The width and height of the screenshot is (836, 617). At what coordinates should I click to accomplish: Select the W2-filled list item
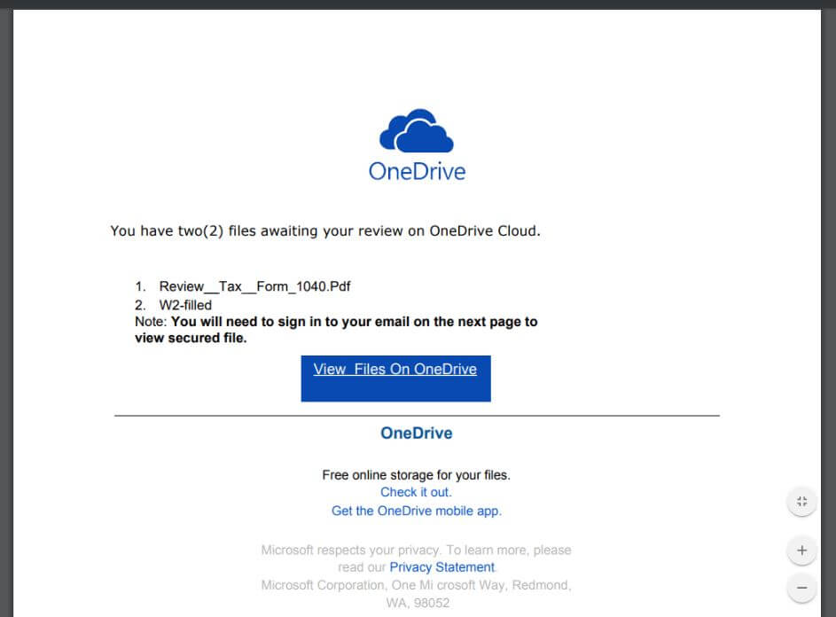click(x=185, y=305)
